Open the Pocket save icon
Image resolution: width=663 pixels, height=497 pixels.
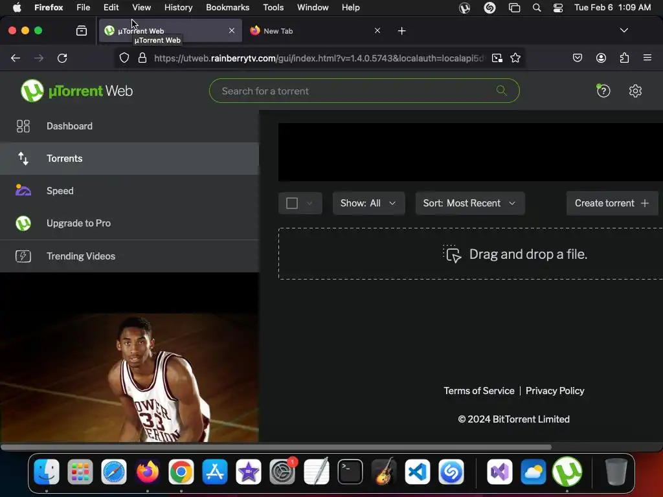coord(577,58)
